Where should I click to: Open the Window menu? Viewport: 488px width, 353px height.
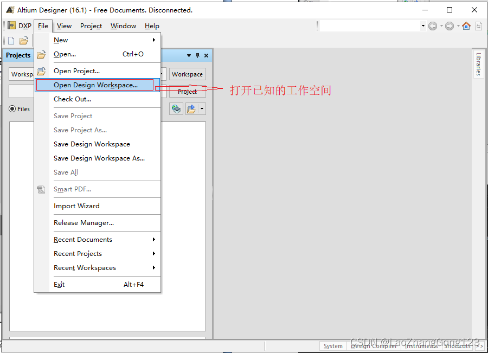[123, 26]
